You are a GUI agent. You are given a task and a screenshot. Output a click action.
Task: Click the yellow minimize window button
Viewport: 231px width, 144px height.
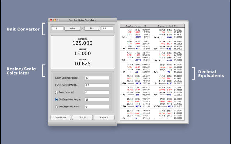coord(55,20)
